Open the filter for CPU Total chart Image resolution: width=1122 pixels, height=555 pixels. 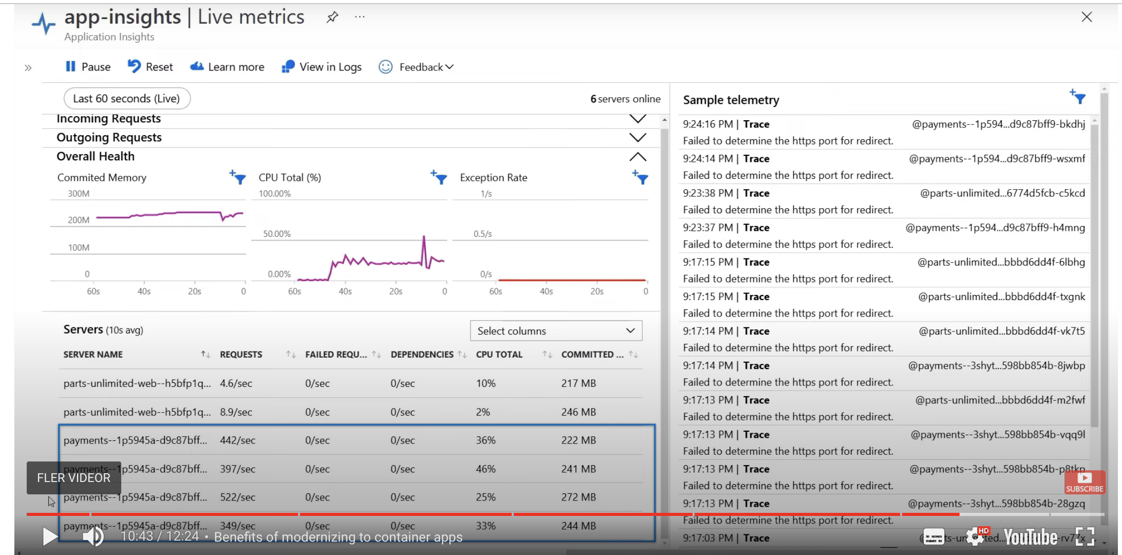pyautogui.click(x=439, y=178)
